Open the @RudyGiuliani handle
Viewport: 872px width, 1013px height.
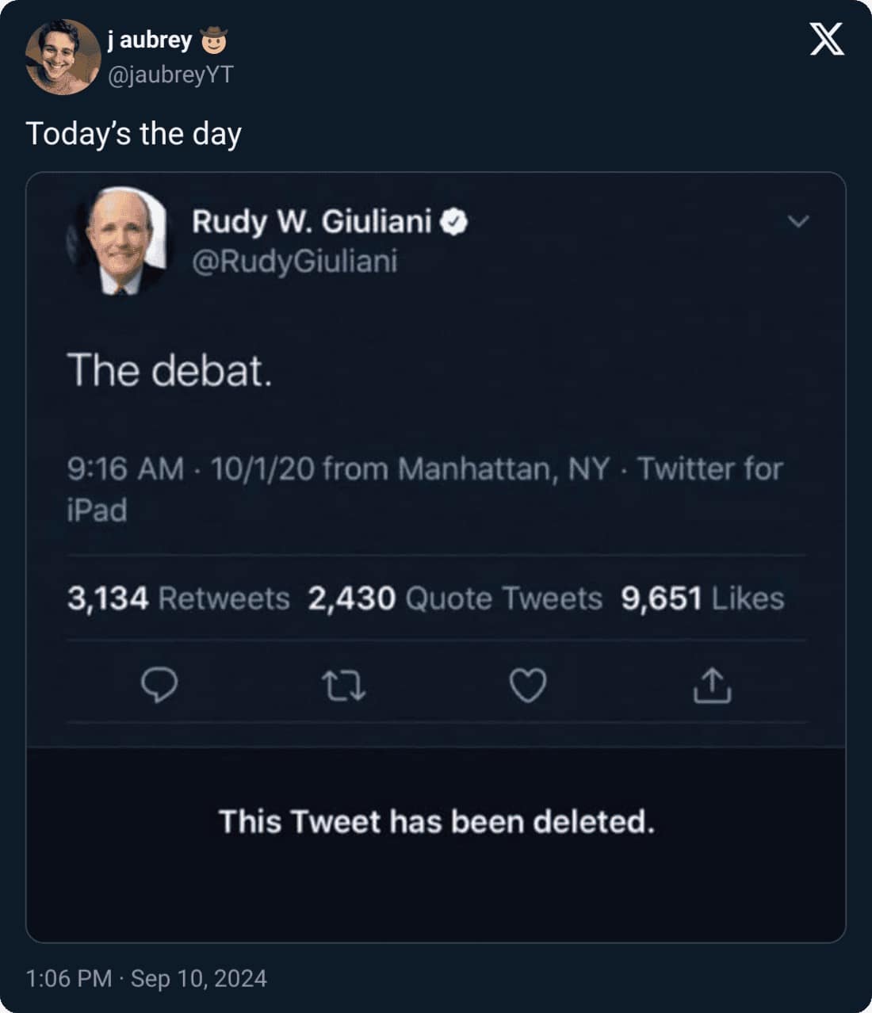tap(294, 262)
